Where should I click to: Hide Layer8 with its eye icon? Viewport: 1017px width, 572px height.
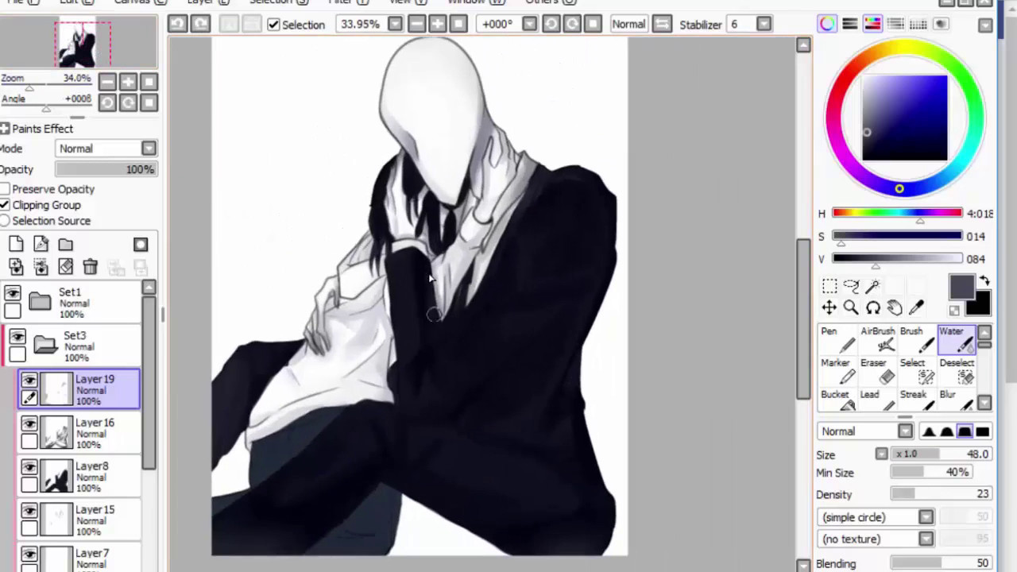[x=29, y=468]
